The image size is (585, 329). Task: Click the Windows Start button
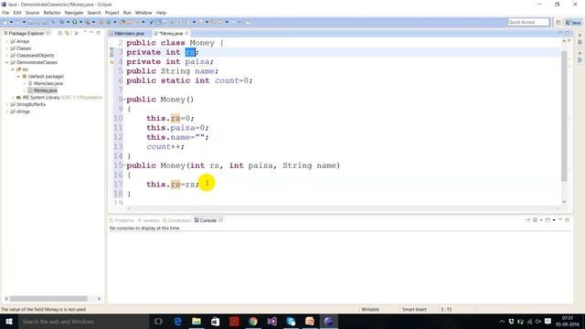[9, 322]
